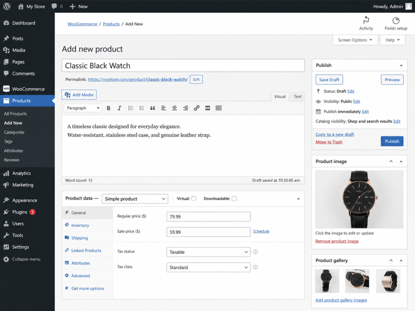Screen dimensions: 415x311
Task: Open the Tax status Taxable dropdown
Action: tap(208, 252)
